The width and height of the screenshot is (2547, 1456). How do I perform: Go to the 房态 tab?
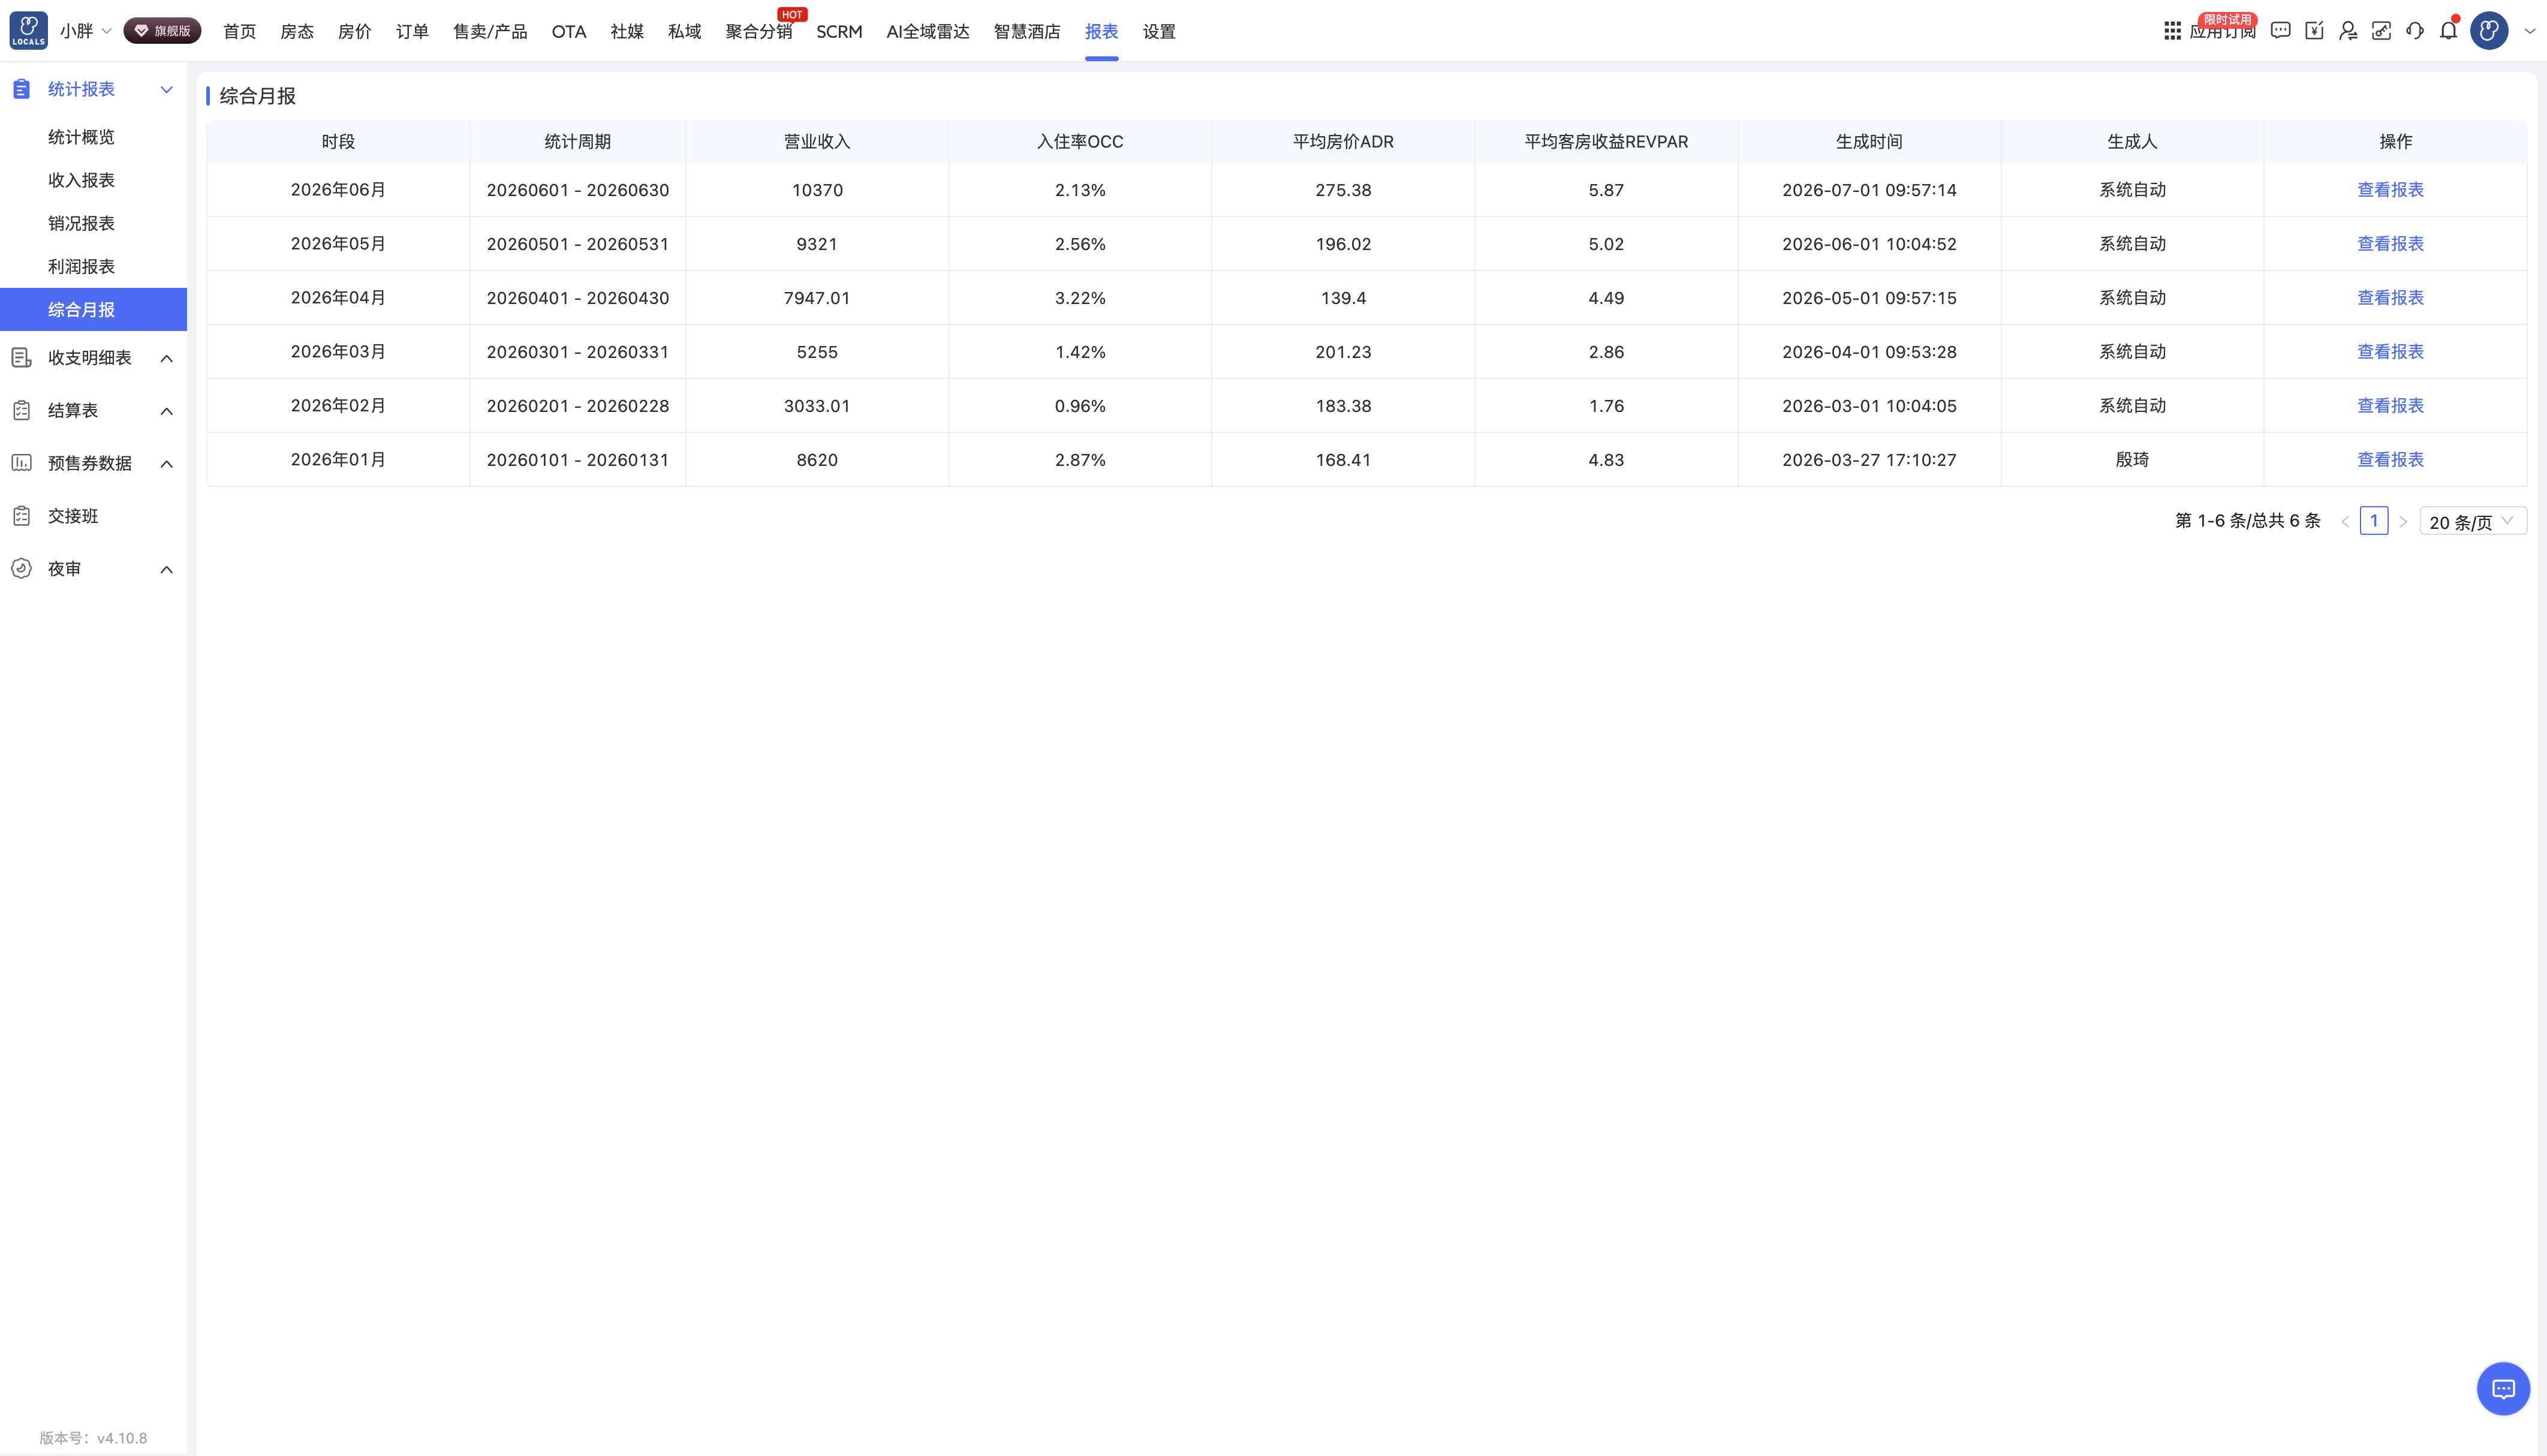(x=297, y=31)
